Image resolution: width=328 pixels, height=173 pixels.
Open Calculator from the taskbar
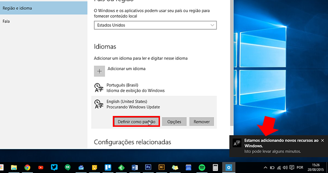[215, 167]
